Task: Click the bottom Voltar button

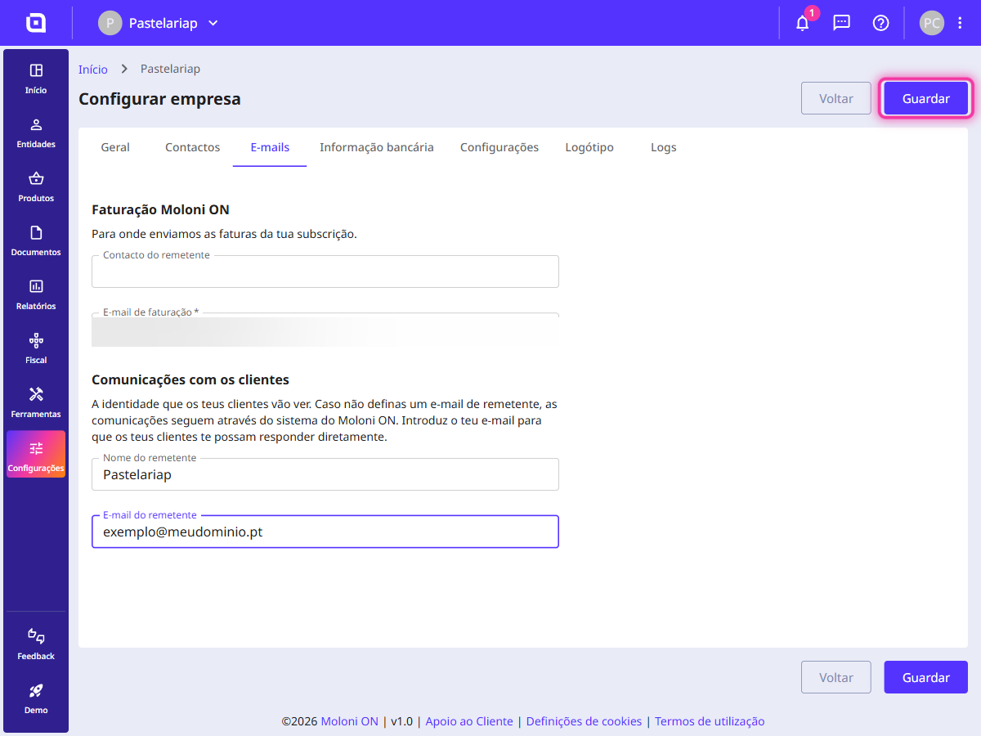Action: (836, 677)
